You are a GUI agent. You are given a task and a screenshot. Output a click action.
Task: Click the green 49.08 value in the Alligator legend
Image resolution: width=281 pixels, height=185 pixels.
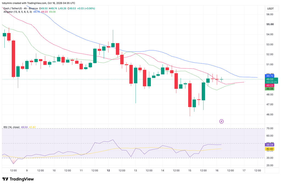(x=52, y=12)
